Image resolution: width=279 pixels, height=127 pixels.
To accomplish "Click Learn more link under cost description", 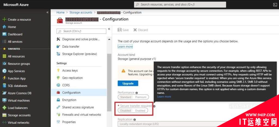I will (125, 47).
